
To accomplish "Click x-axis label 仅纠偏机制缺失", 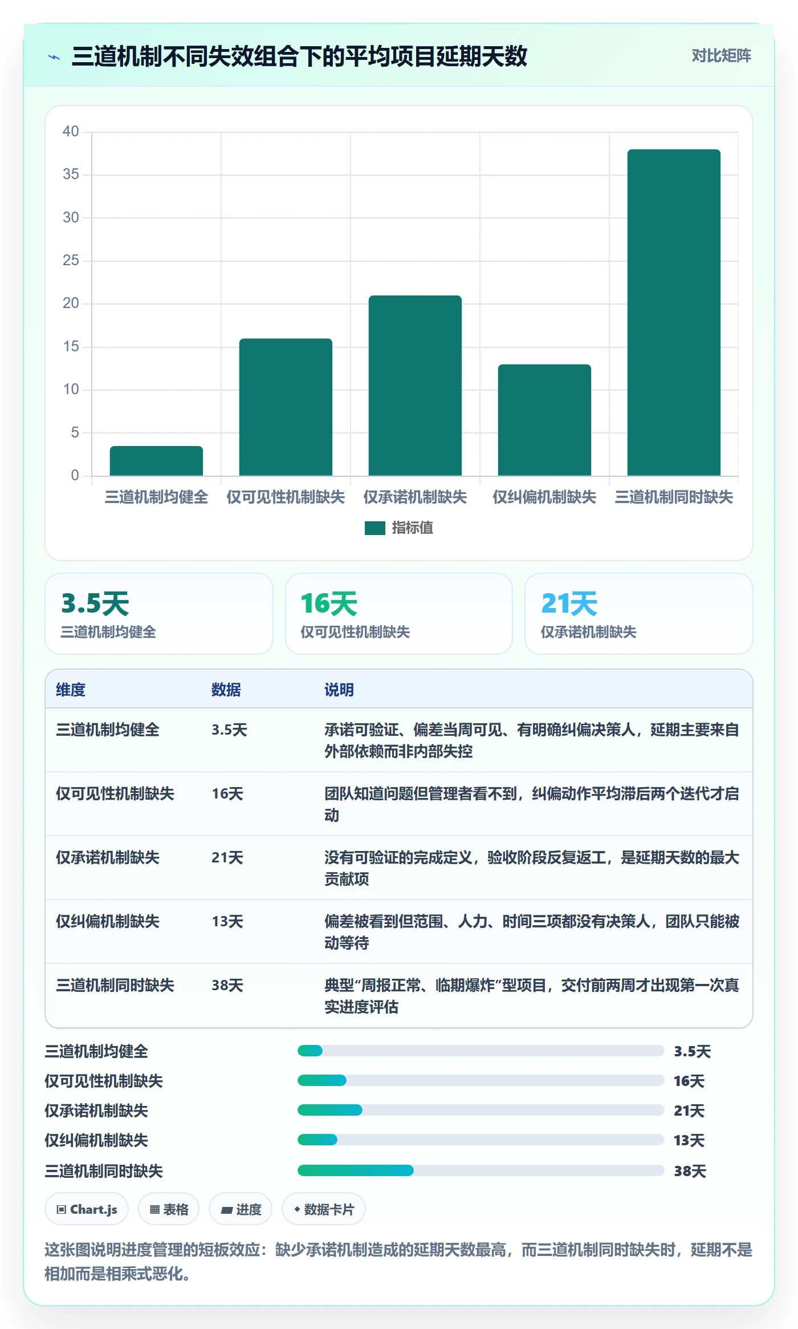I will pos(544,497).
